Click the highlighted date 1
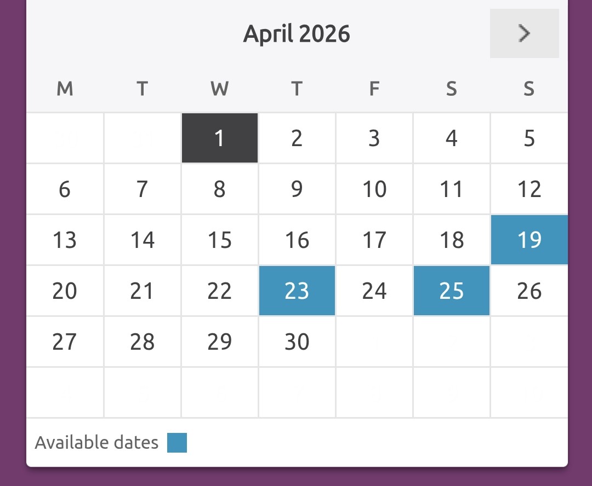This screenshot has width=592, height=486. [x=219, y=138]
